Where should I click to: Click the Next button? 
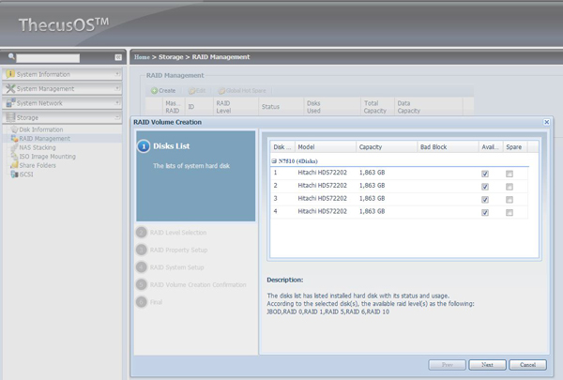(x=487, y=364)
